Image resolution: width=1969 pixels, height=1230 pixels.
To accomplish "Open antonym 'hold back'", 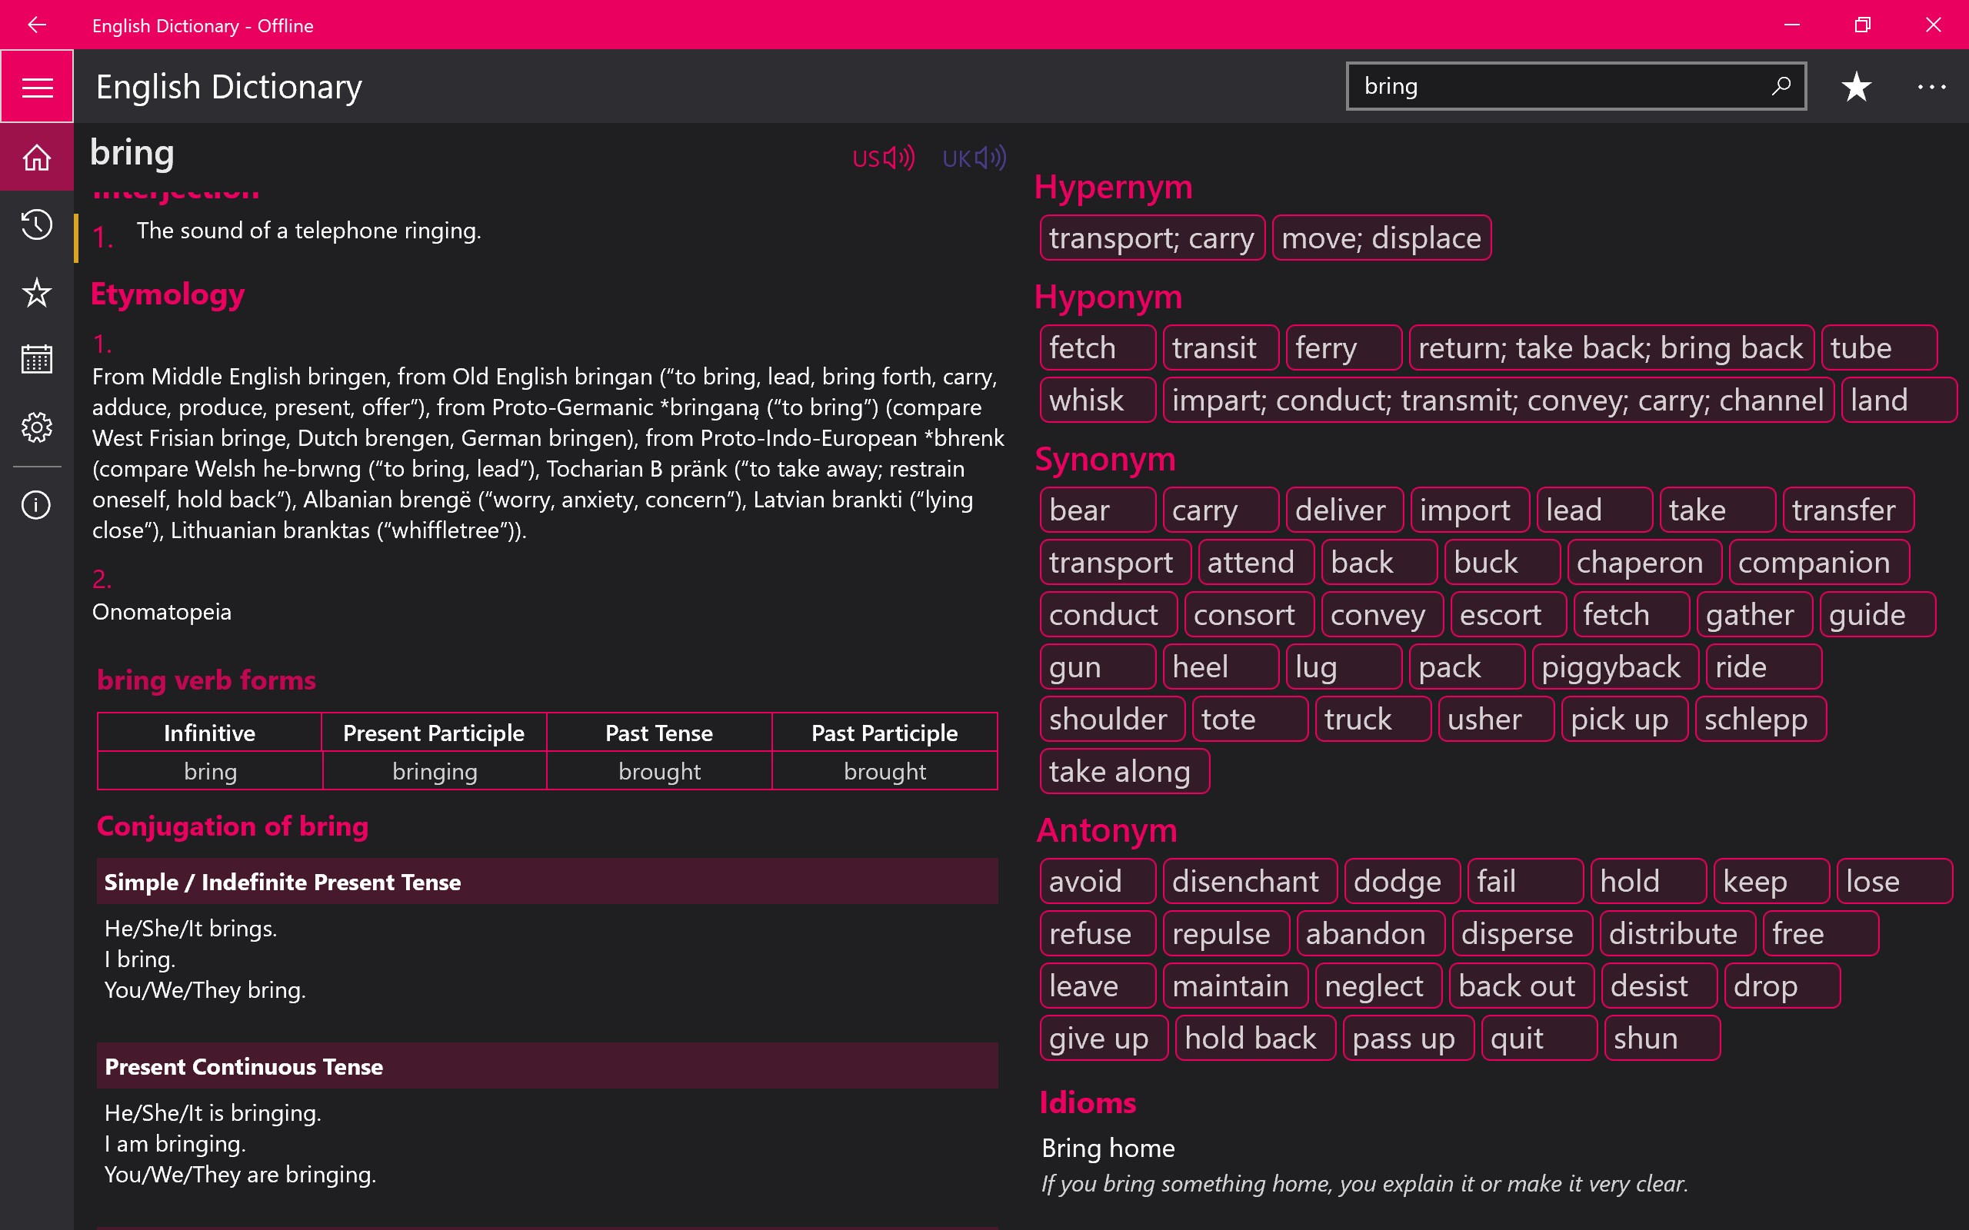I will (x=1255, y=1038).
